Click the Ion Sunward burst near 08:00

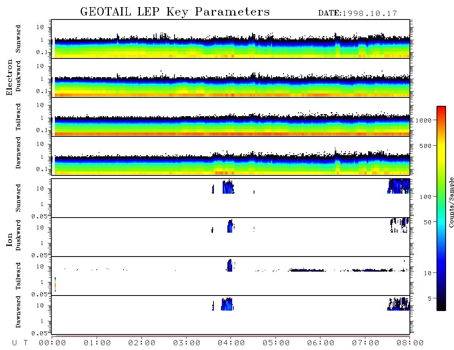click(x=399, y=186)
